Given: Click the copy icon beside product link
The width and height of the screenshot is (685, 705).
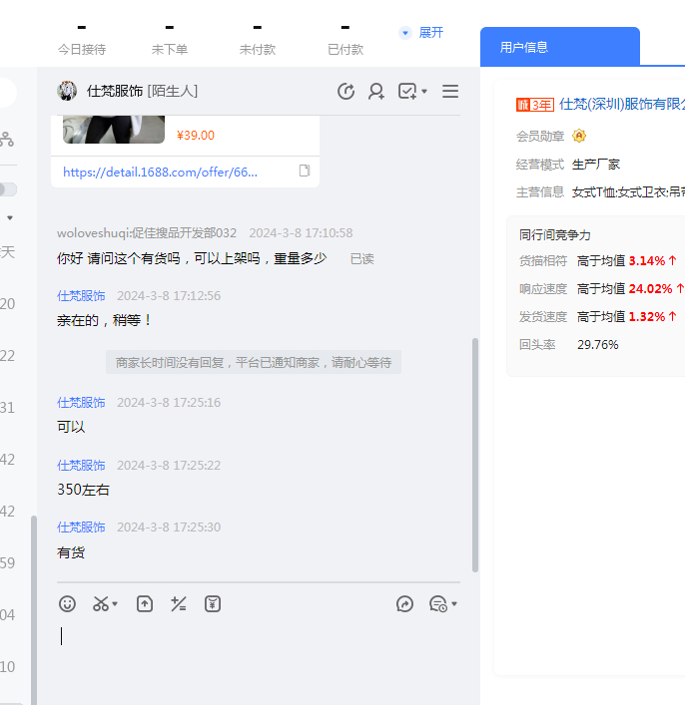Looking at the screenshot, I should (x=305, y=172).
